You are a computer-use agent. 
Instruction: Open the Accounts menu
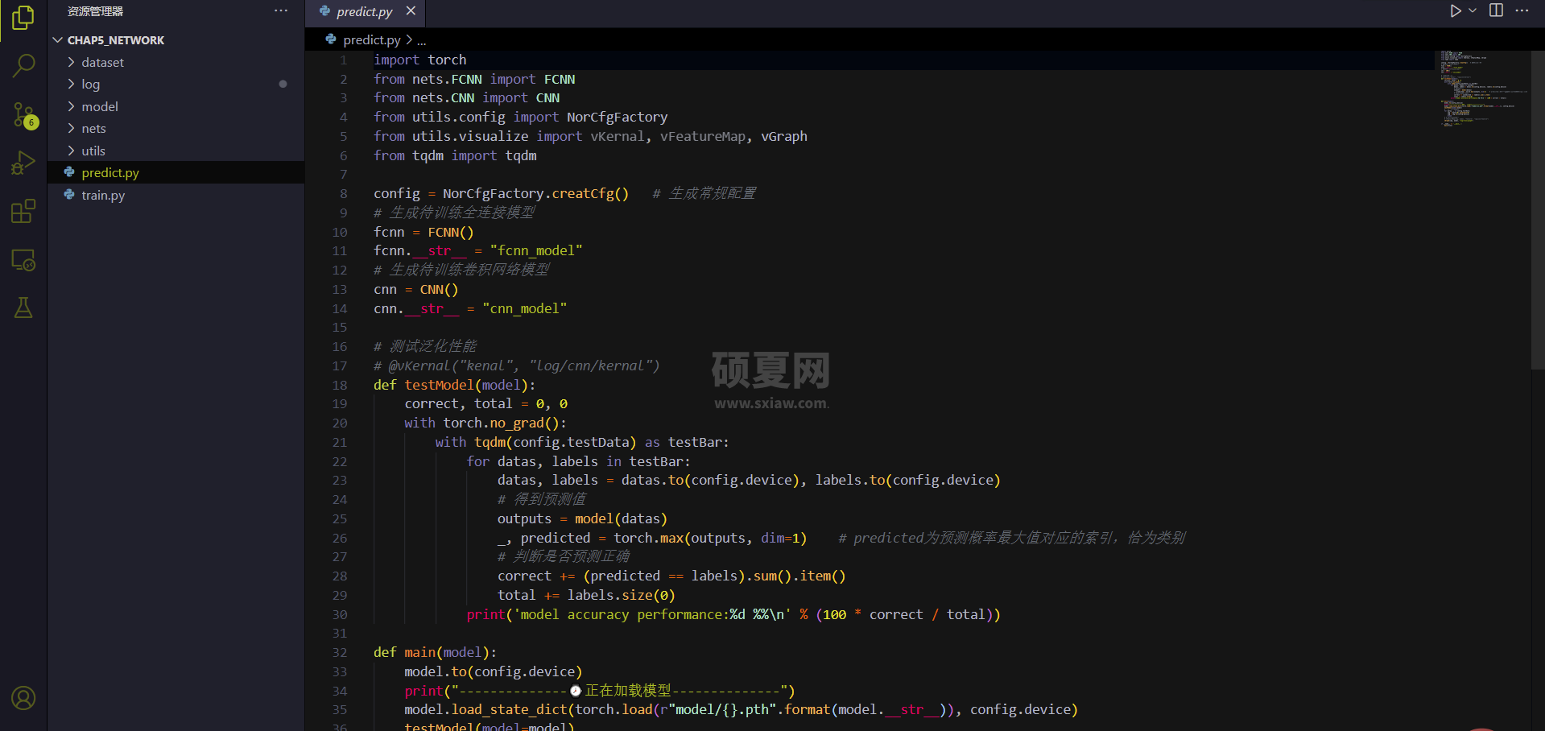(23, 698)
